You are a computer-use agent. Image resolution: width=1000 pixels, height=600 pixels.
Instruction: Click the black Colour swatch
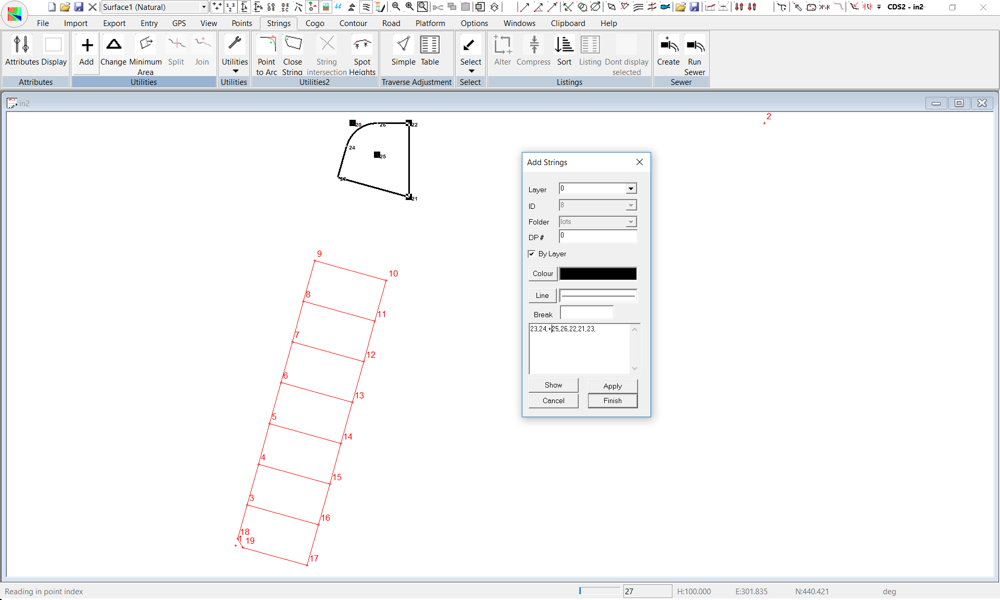coord(598,273)
